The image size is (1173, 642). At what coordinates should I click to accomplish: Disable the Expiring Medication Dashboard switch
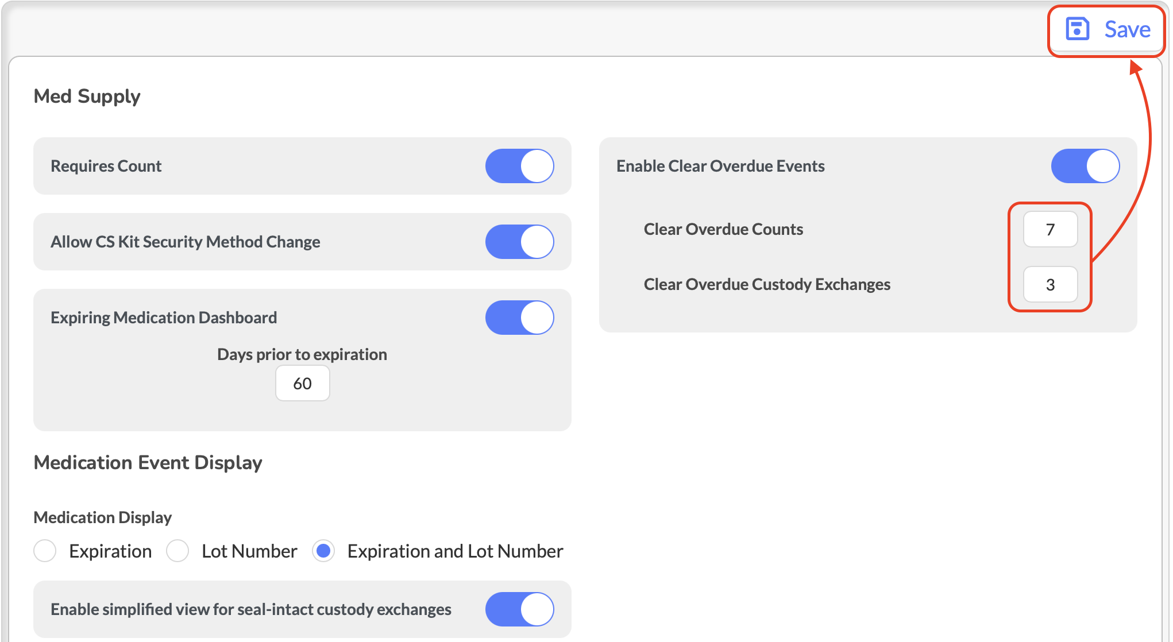pyautogui.click(x=519, y=318)
